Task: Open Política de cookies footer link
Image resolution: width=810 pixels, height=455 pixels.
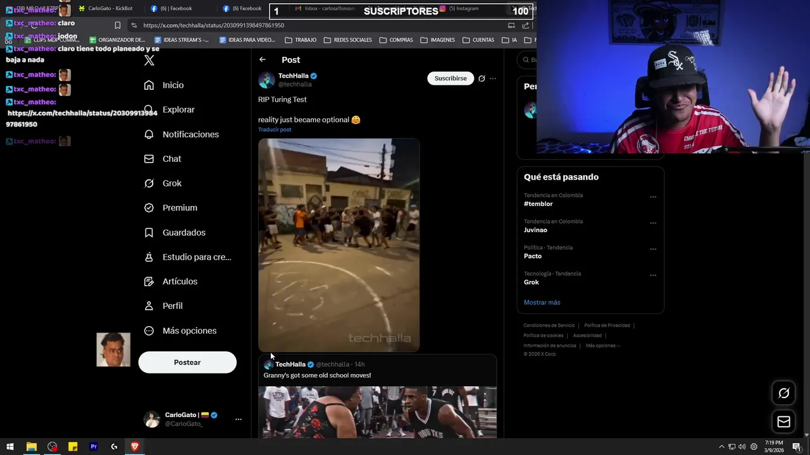Action: pyautogui.click(x=543, y=336)
